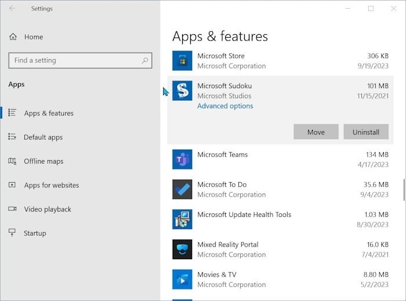This screenshot has width=406, height=301.
Task: Click the Startup sidebar icon
Action: pyautogui.click(x=12, y=232)
